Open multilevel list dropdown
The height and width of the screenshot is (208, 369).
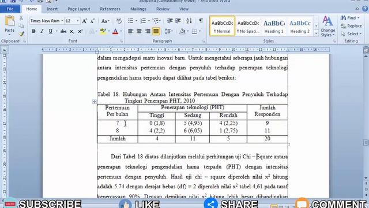[160, 21]
